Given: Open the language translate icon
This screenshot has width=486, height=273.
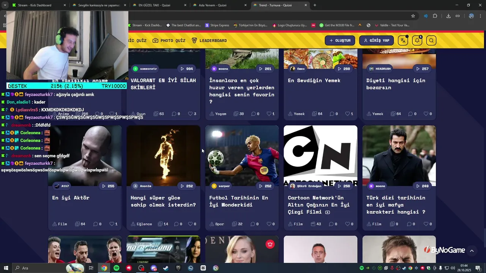Looking at the screenshot, I should pyautogui.click(x=403, y=41).
